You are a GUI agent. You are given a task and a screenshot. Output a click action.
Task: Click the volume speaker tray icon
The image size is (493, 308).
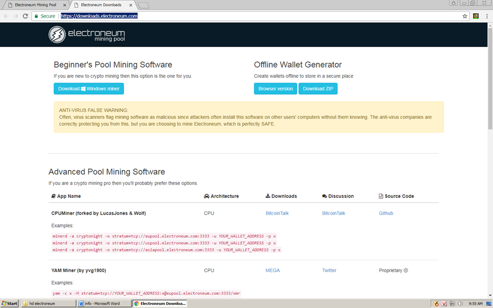pos(460,303)
